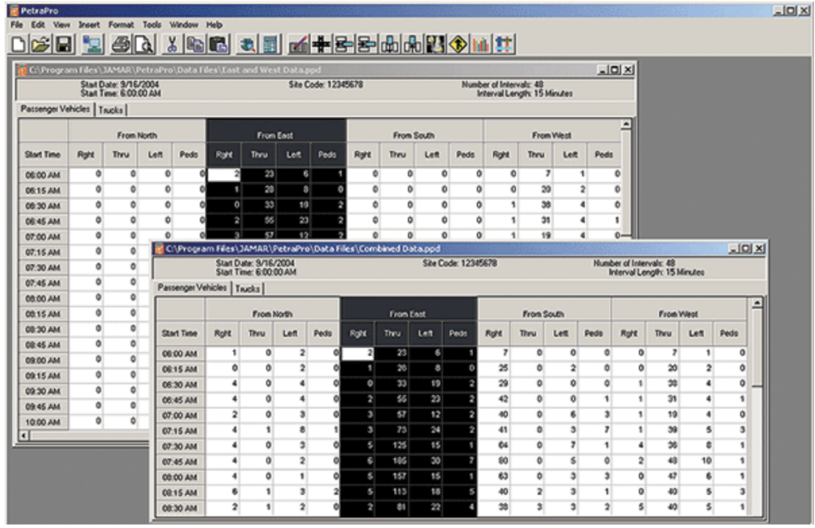The height and width of the screenshot is (528, 815).
Task: Select cell 125 in Combined Data 07:30 AM row
Action: 391,445
